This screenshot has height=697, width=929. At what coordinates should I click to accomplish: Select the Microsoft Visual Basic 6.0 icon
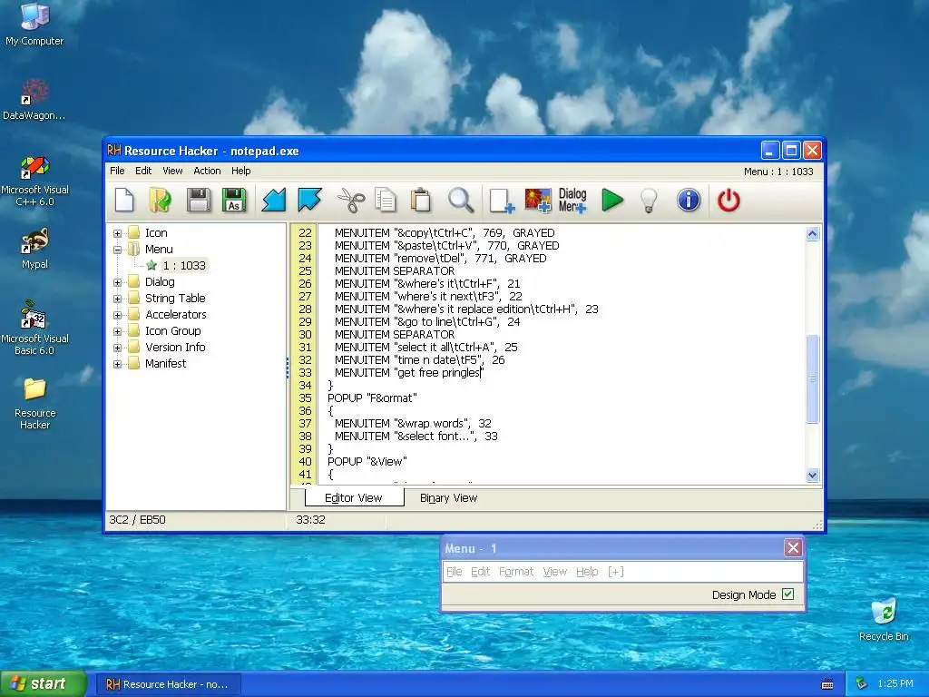pyautogui.click(x=34, y=328)
